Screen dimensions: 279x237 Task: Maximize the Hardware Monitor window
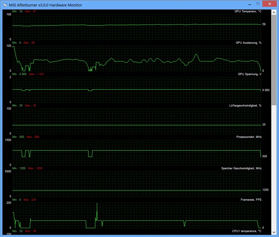click(258, 4)
